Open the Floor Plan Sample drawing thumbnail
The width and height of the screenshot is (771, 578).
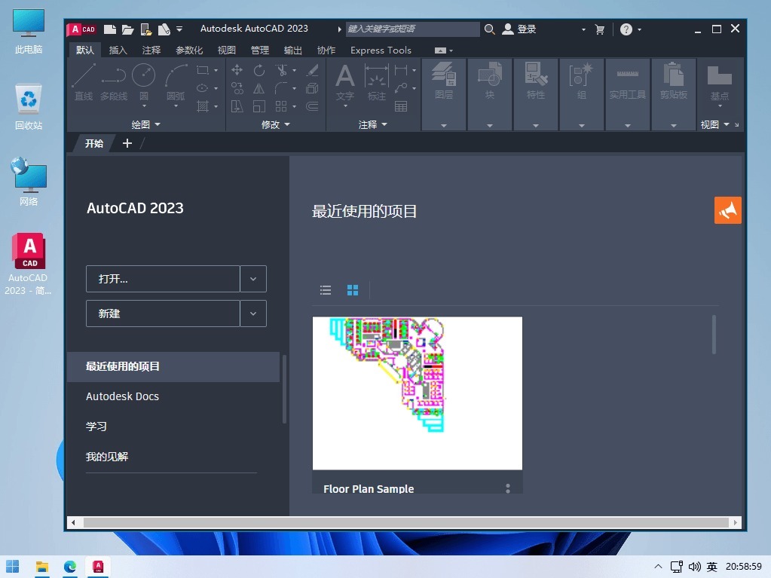point(417,393)
